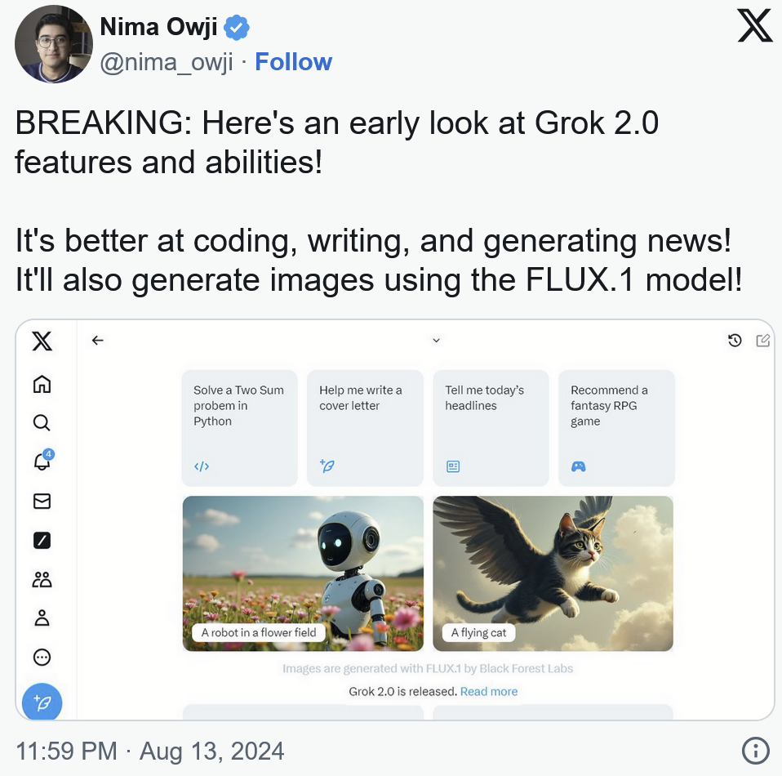The image size is (782, 776).
Task: Click the 'Read more' link
Action: pos(489,691)
